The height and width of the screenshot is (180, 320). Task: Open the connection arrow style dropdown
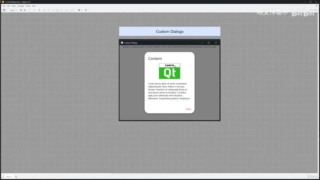tap(67, 10)
